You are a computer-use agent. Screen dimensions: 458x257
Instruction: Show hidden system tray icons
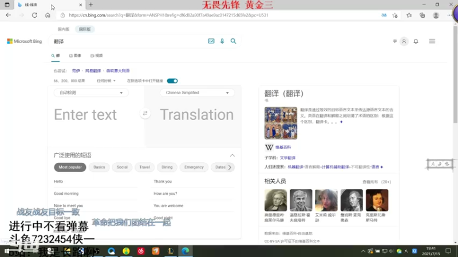(x=363, y=251)
